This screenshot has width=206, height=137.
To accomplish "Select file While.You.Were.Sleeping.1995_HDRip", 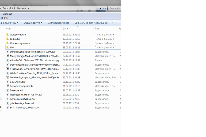I will pyautogui.click(x=35, y=73).
